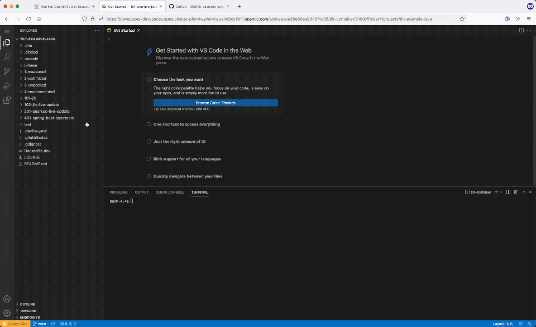Switch to the DEBUG CONSOLE panel tab

tap(170, 193)
